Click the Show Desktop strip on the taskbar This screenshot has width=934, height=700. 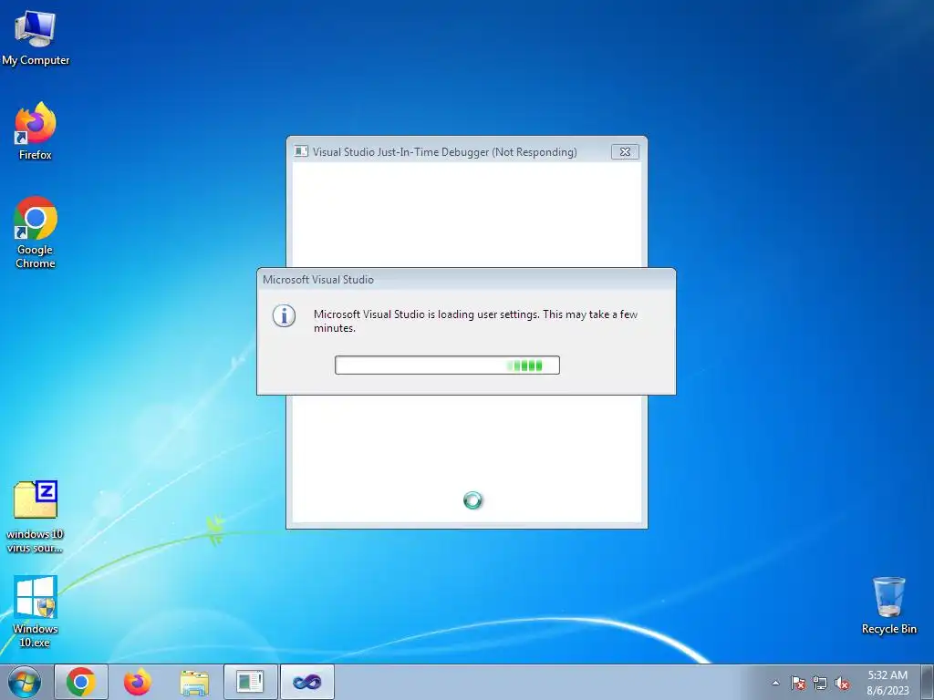point(928,682)
